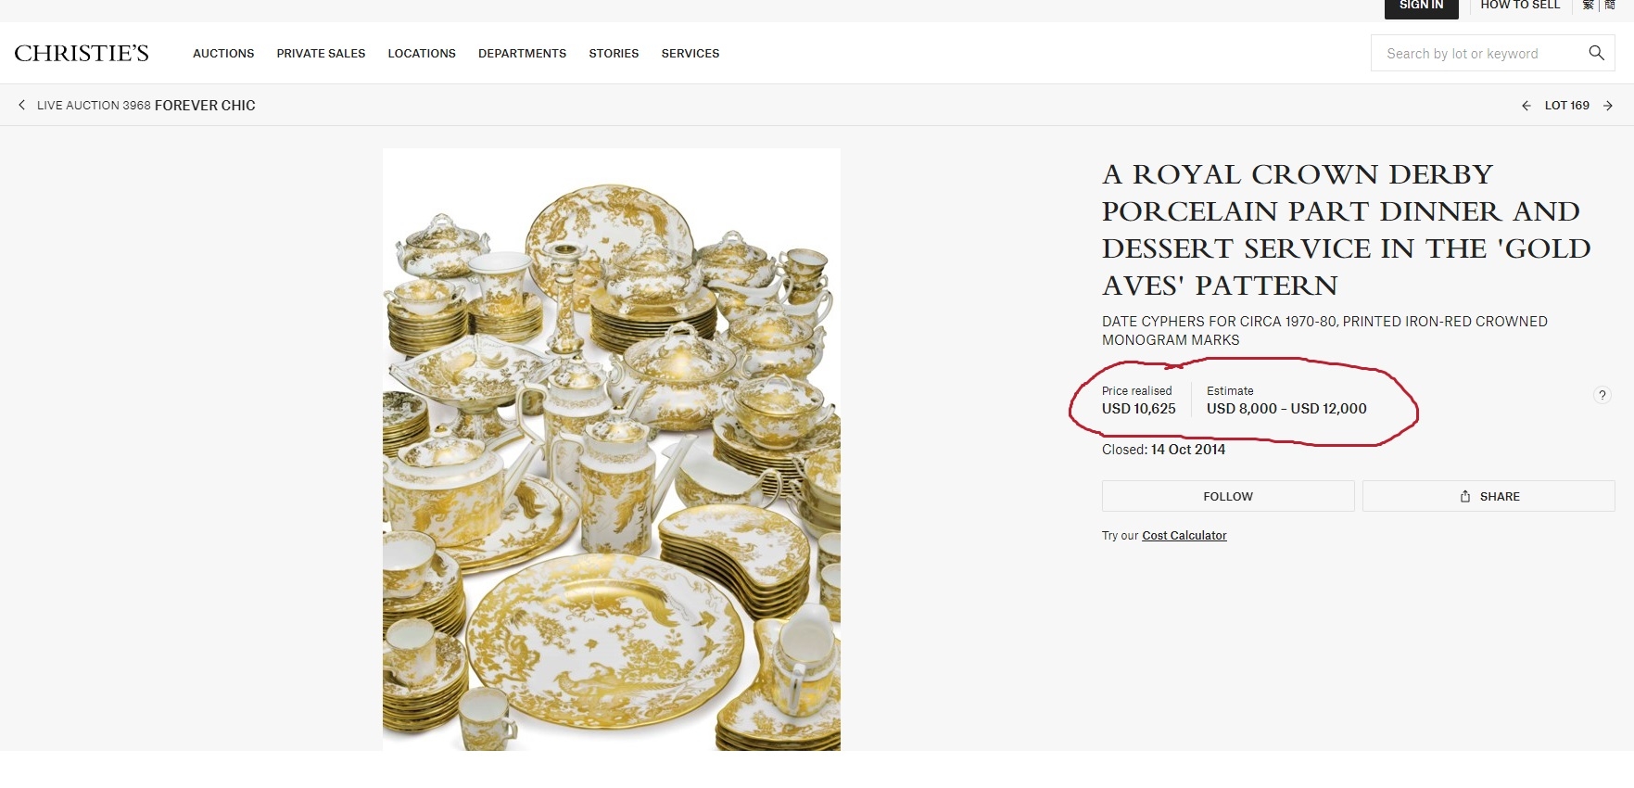
Task: Open the Locations menu
Action: click(422, 54)
